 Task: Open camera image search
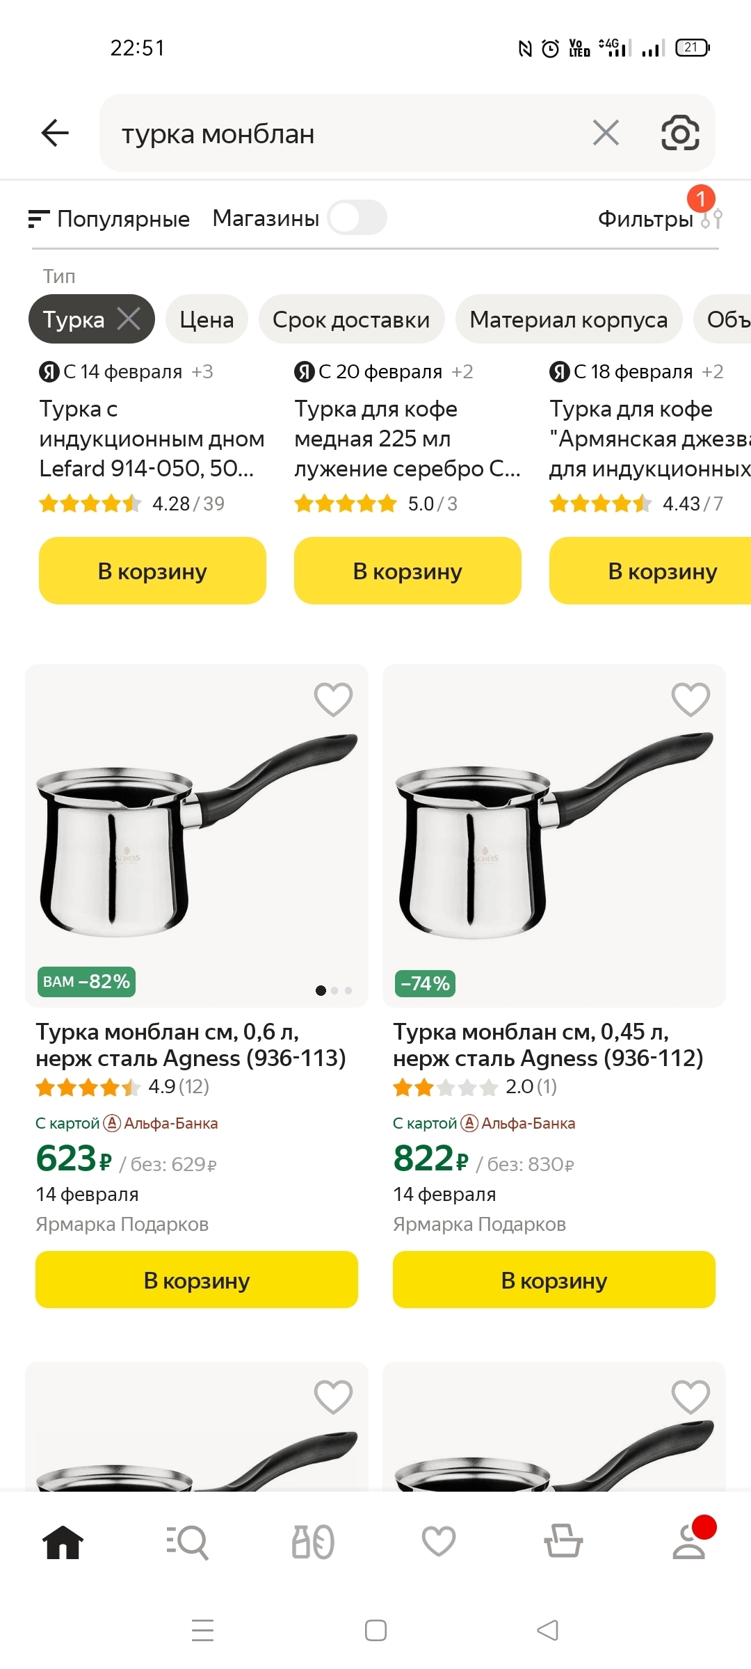pos(679,133)
